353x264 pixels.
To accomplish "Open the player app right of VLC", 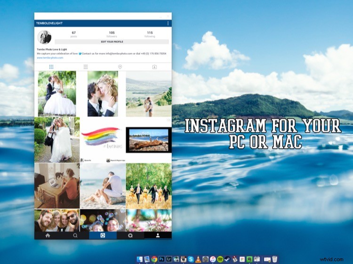I will pyautogui.click(x=206, y=259).
